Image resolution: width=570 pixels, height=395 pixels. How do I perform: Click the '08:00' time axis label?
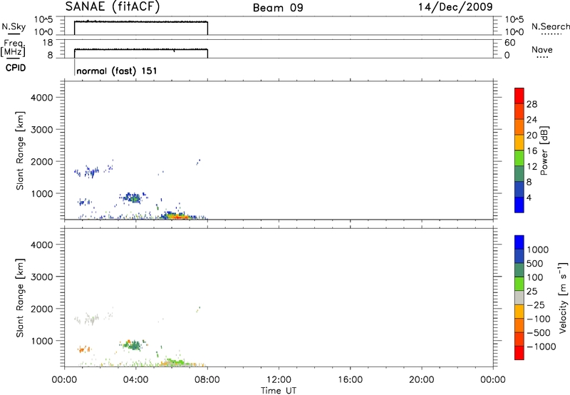pyautogui.click(x=207, y=380)
